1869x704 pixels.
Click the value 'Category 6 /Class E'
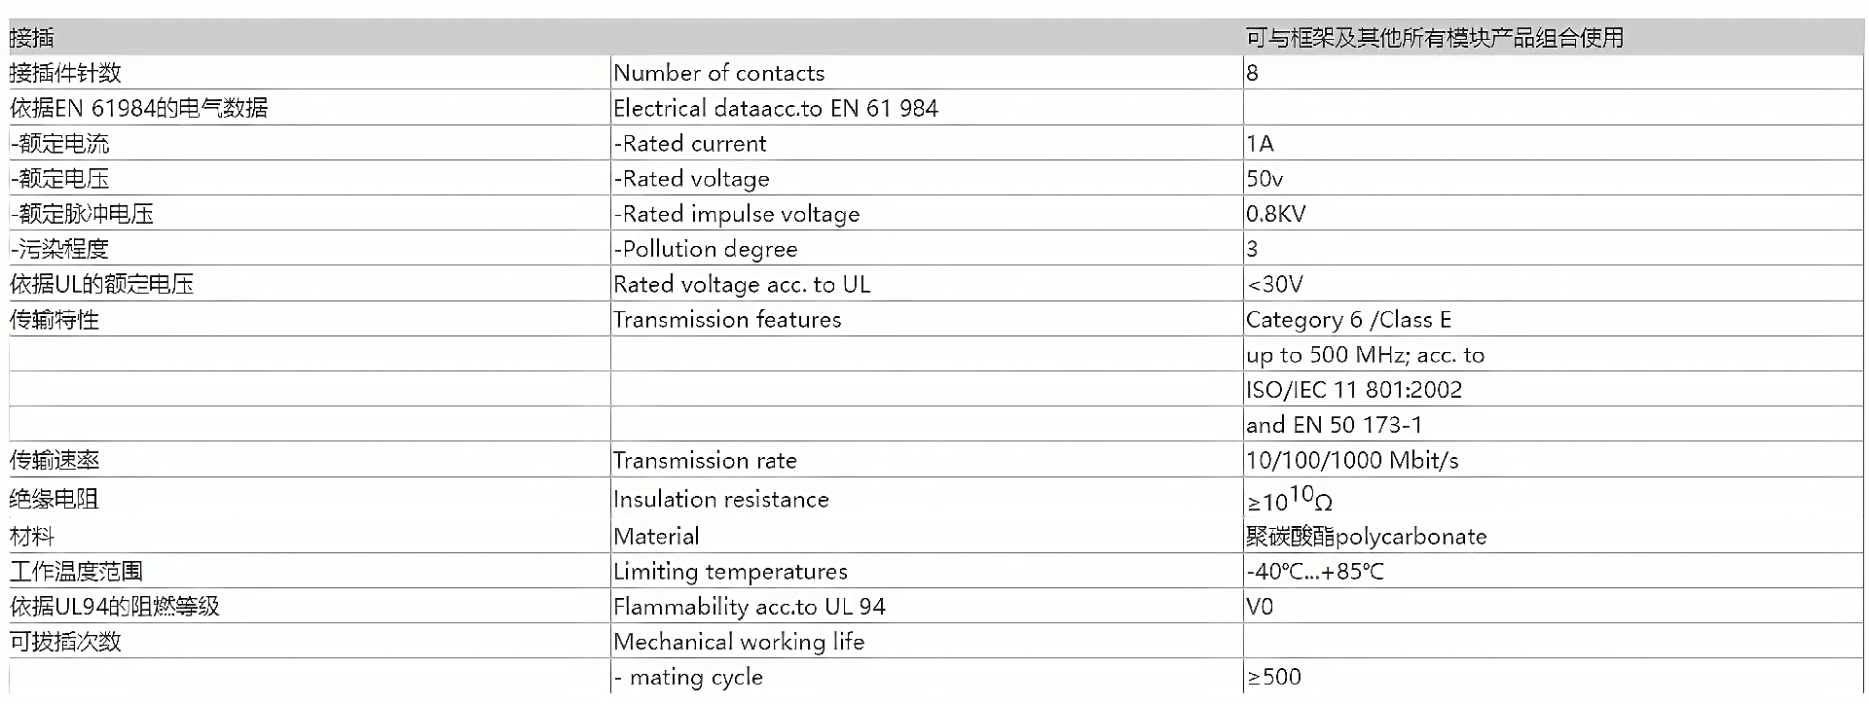pos(1348,320)
